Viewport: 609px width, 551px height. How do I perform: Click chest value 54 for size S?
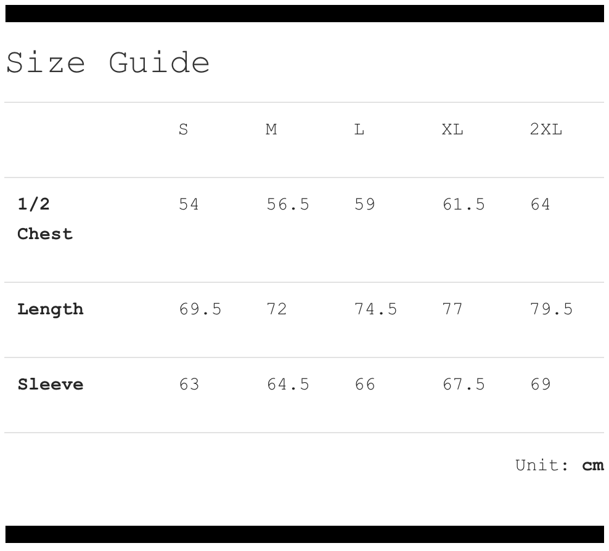point(189,205)
